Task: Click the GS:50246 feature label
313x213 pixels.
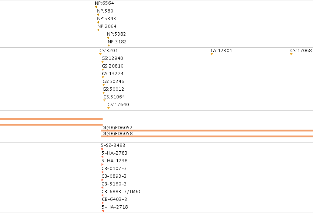Action: [114, 82]
